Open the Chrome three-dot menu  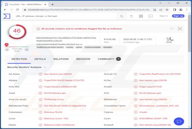point(187,10)
